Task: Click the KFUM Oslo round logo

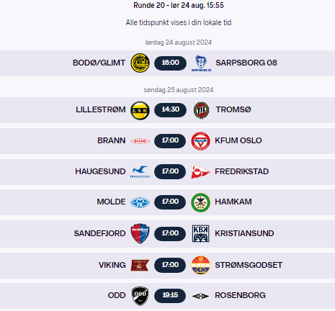Action: [200, 141]
